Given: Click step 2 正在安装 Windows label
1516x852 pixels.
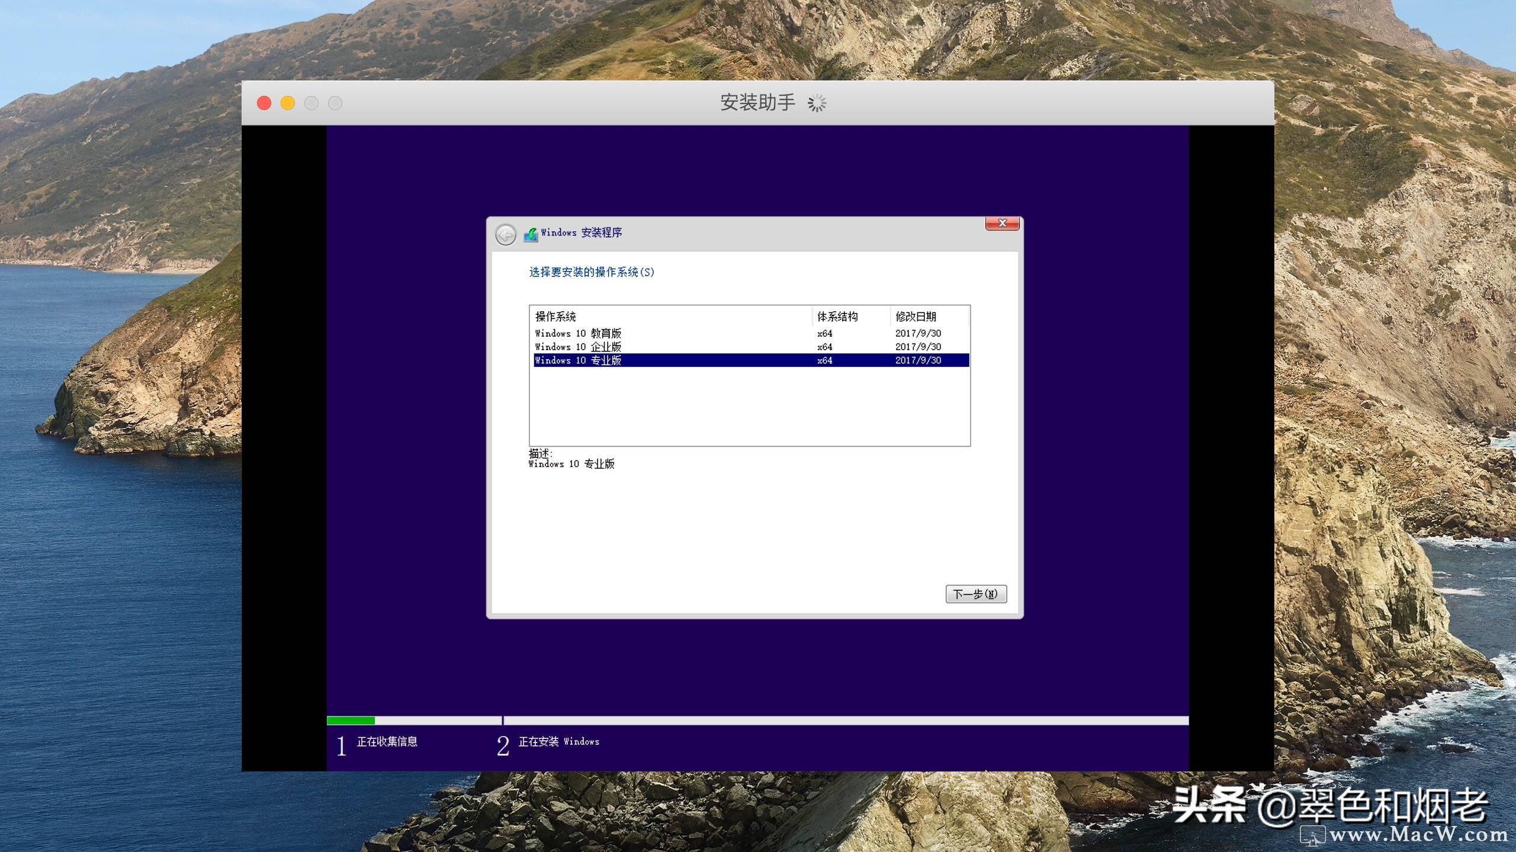Looking at the screenshot, I should (558, 741).
